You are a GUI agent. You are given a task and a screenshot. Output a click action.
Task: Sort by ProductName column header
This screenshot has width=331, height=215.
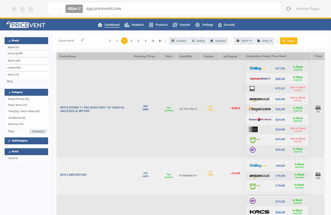click(94, 56)
